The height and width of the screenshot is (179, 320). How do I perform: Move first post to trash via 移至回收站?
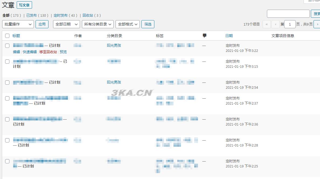(48, 52)
